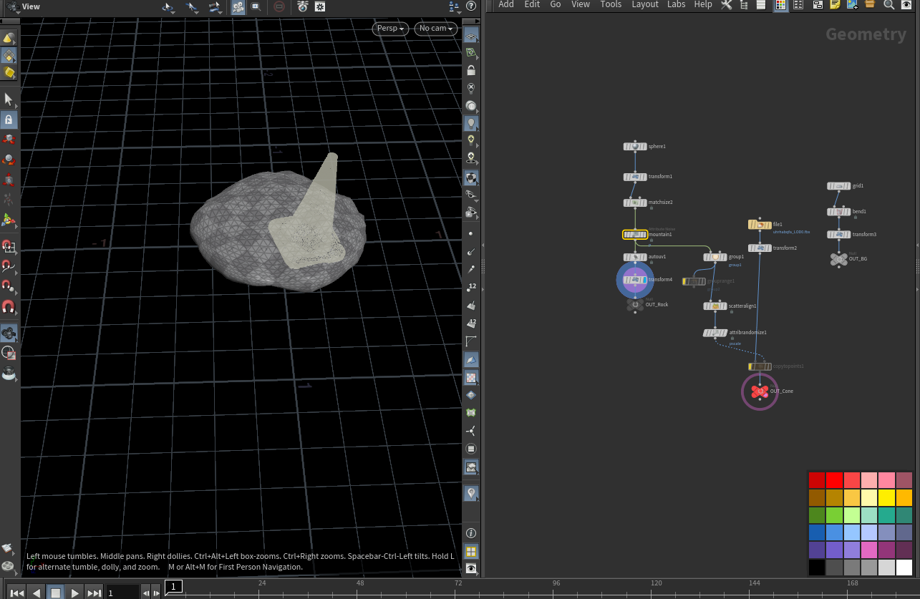Open the viewport help question mark icon

click(x=471, y=6)
